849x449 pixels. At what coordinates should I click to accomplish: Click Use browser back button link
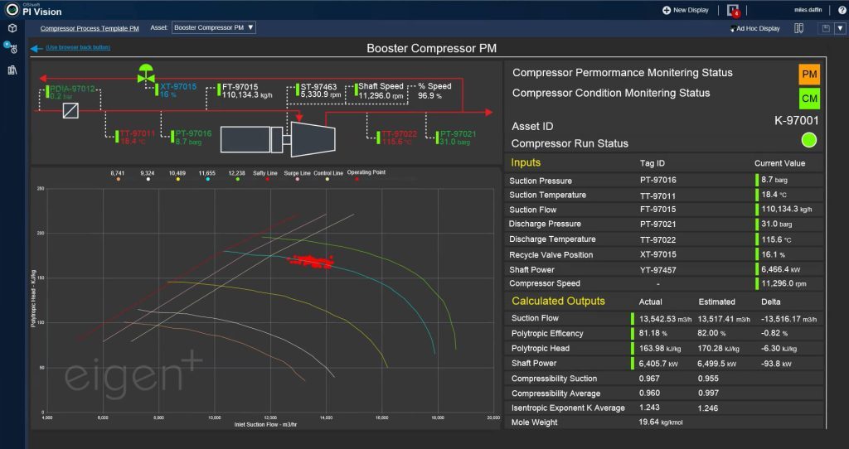tap(78, 47)
